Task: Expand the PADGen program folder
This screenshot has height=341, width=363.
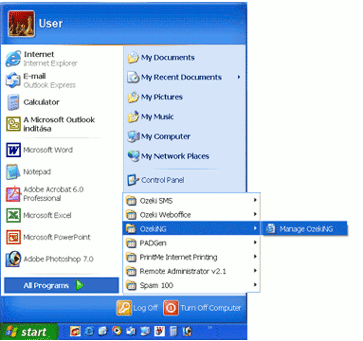Action: [191, 243]
